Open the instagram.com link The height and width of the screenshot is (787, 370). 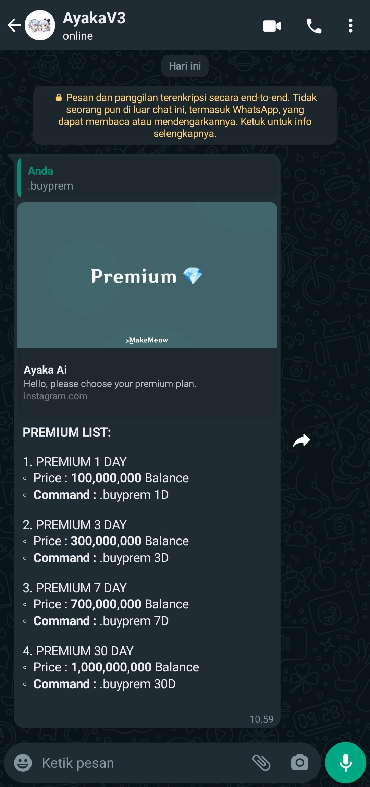click(56, 396)
